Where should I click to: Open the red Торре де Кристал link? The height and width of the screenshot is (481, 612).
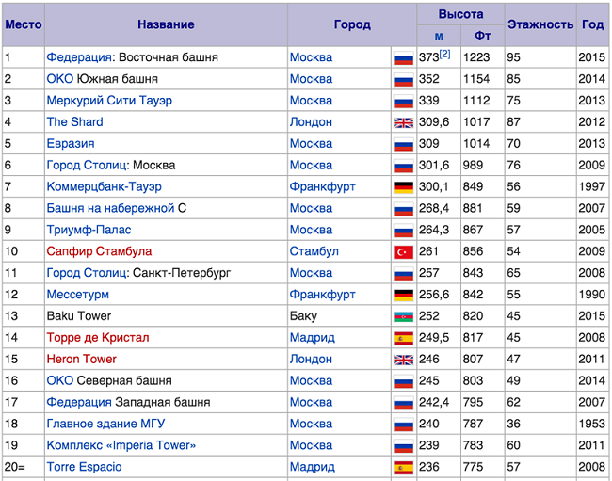[x=98, y=337]
